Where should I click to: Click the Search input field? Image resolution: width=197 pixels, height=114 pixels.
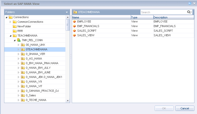(x=164, y=12)
